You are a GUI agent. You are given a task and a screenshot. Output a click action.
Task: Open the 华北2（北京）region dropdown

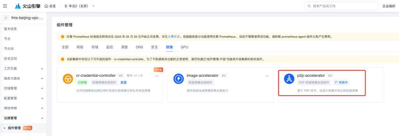coord(79,6)
